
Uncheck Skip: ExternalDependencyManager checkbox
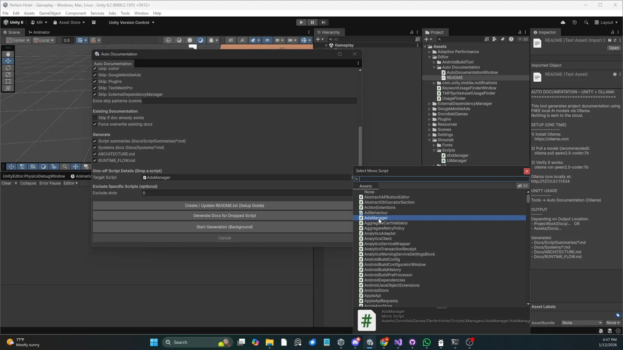(x=95, y=94)
